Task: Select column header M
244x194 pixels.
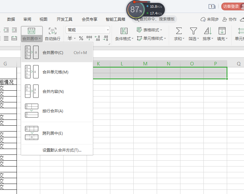Action: [145, 64]
